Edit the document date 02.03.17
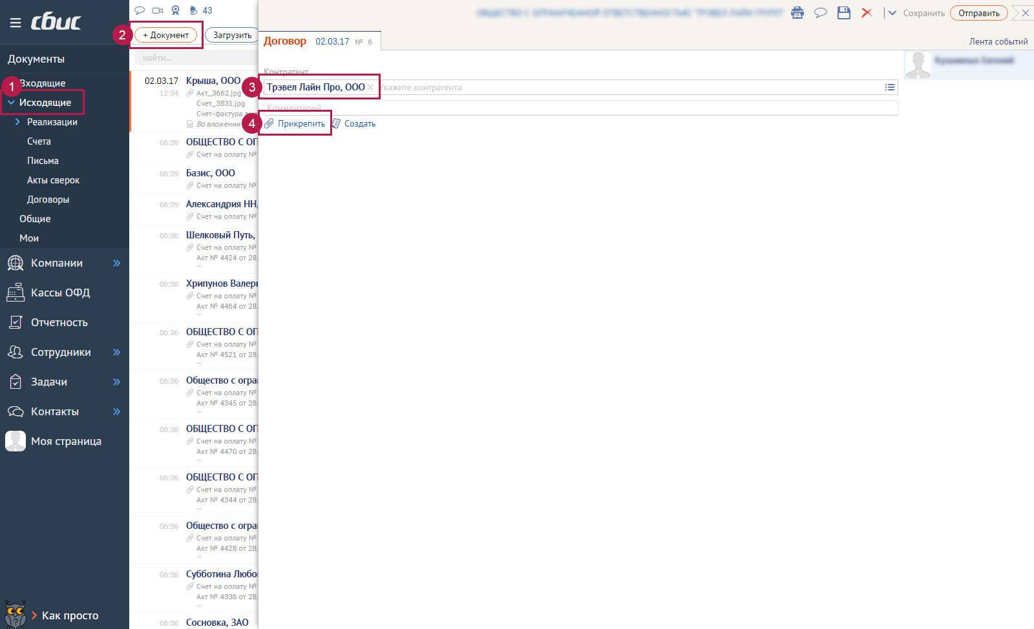The image size is (1034, 629). (x=332, y=41)
